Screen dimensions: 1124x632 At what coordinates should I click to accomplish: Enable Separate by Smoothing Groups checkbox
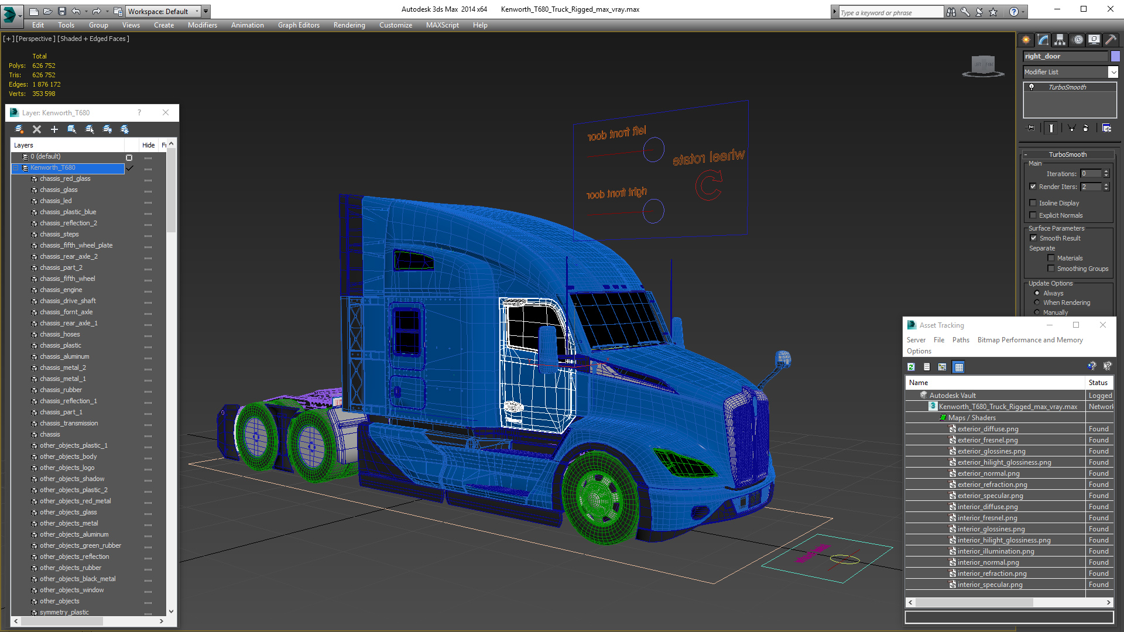click(1051, 269)
